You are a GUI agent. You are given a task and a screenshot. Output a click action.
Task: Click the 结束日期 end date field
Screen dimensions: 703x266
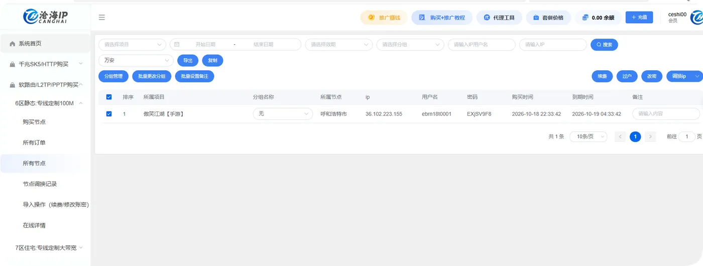click(x=263, y=45)
